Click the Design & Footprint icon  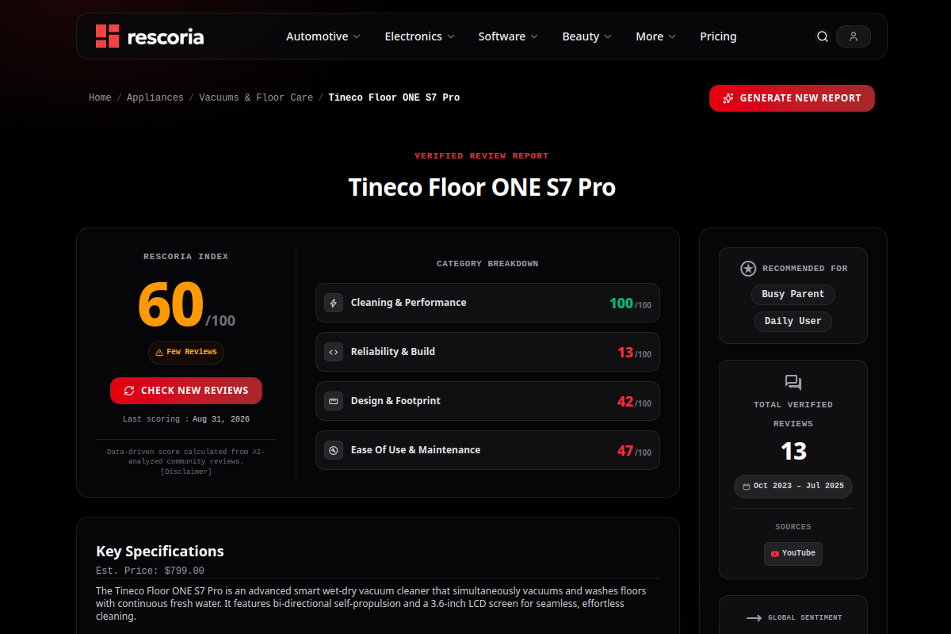click(x=334, y=401)
